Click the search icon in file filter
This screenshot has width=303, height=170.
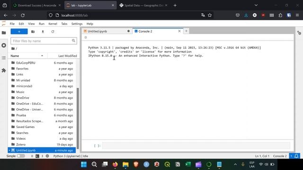pos(73,41)
